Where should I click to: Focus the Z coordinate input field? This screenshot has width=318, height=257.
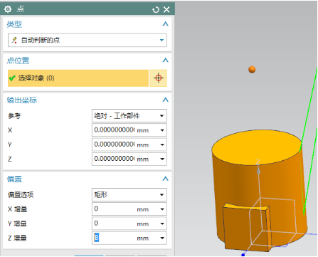tap(114, 159)
